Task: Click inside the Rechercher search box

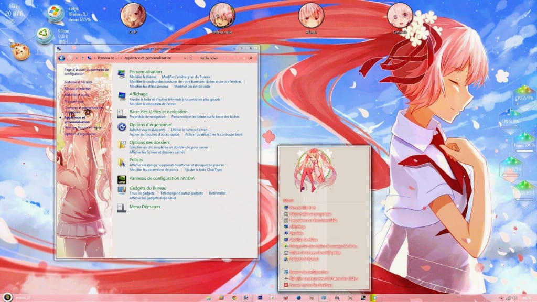Action: pyautogui.click(x=210, y=58)
